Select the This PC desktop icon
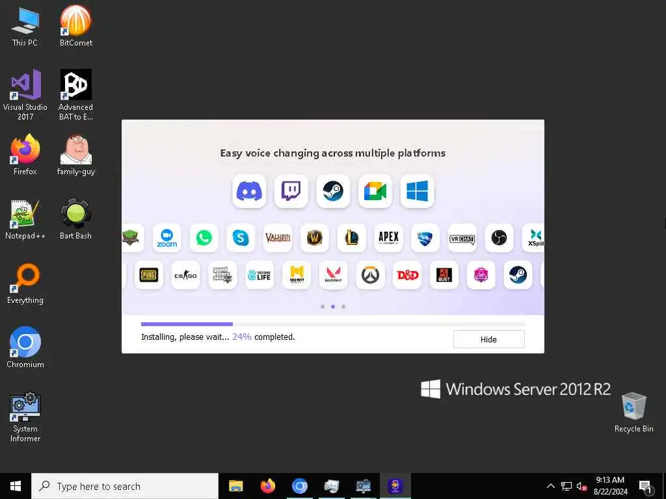Viewport: 666px width, 499px height. [25, 26]
